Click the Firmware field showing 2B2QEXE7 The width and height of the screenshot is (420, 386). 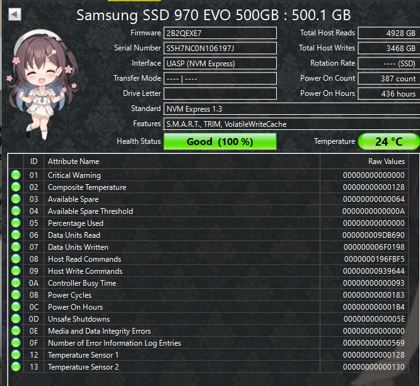(x=220, y=33)
